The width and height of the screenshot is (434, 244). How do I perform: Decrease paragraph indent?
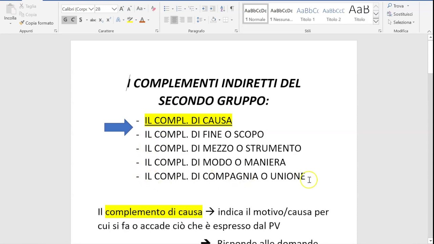click(204, 9)
